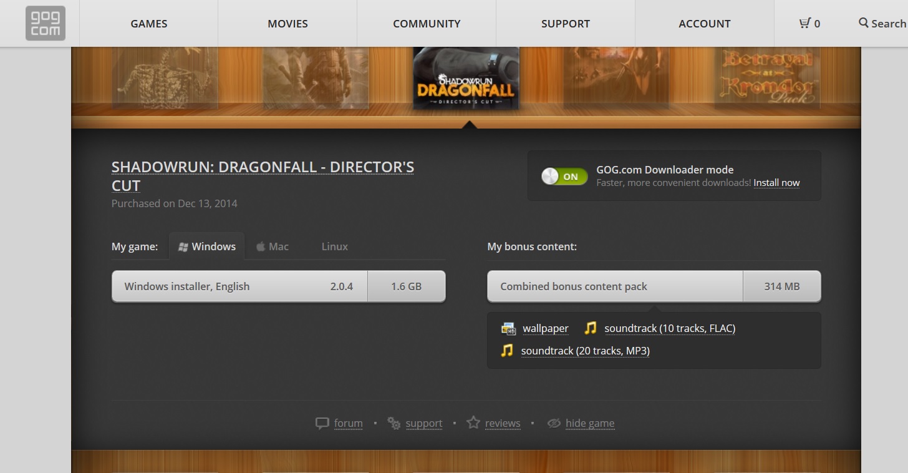The width and height of the screenshot is (908, 473).
Task: Open the shopping cart
Action: pyautogui.click(x=809, y=24)
